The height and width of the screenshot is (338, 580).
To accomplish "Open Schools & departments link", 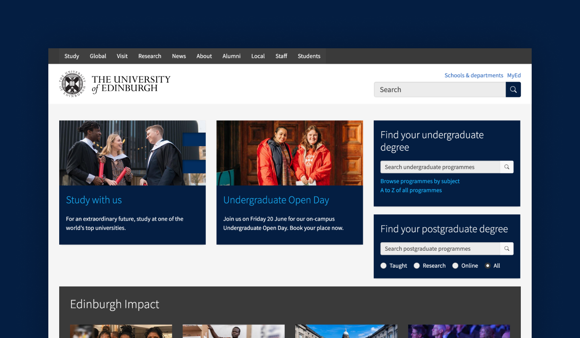I will [x=474, y=75].
